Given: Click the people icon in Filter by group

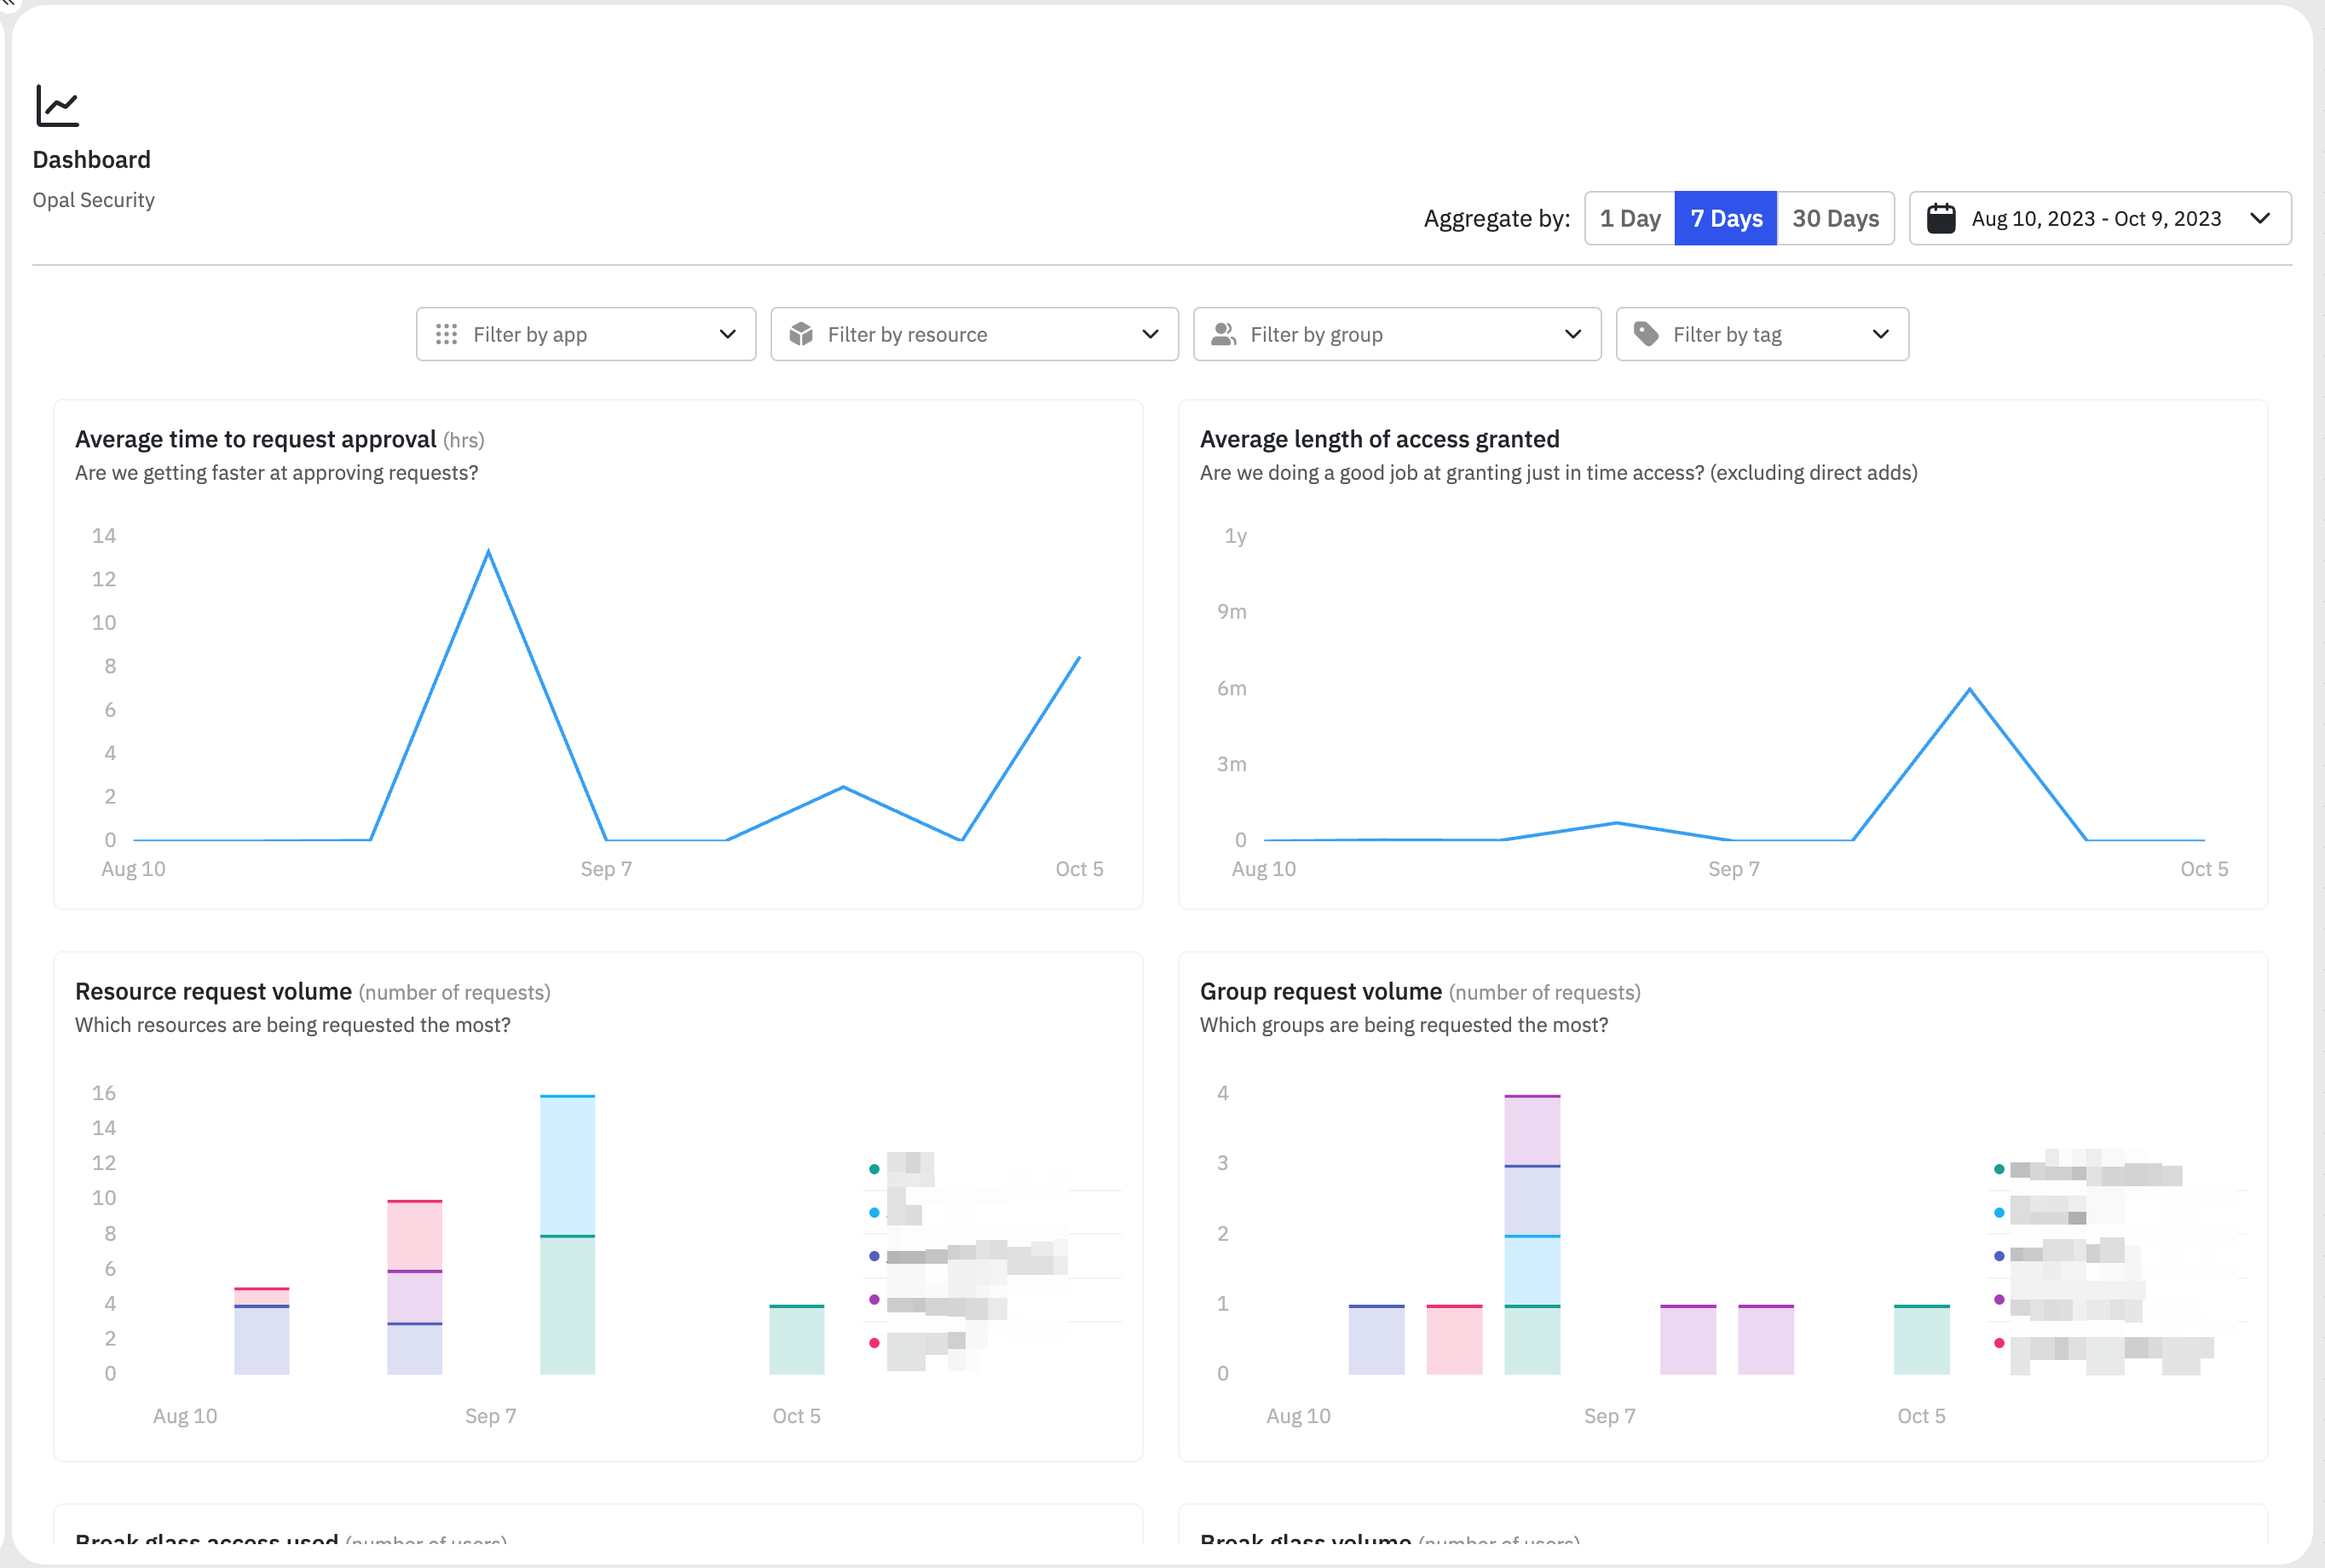Looking at the screenshot, I should tap(1223, 334).
